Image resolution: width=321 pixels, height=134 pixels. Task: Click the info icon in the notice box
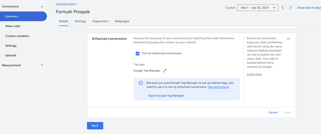coord(141,83)
